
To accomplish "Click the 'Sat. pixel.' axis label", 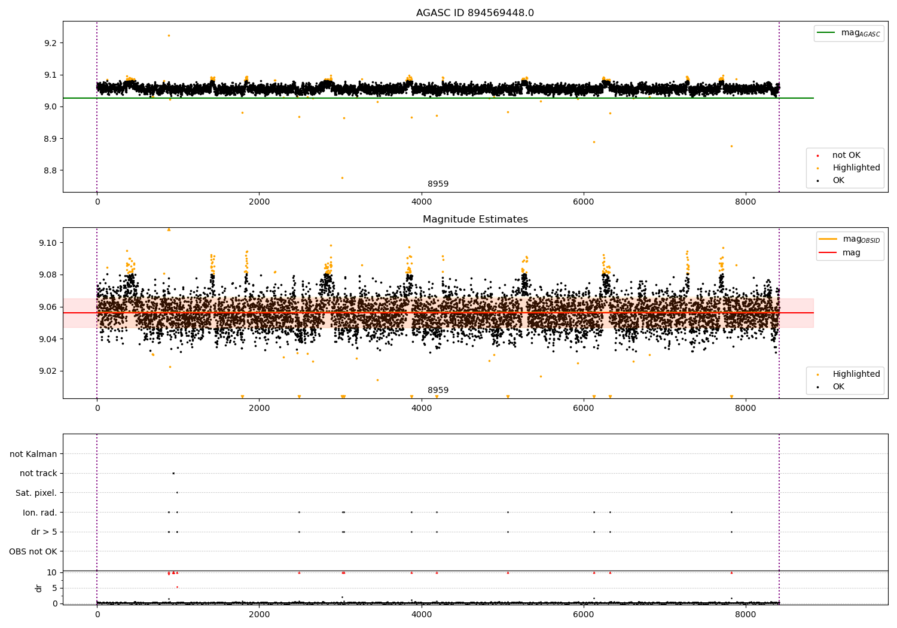I will click(36, 493).
